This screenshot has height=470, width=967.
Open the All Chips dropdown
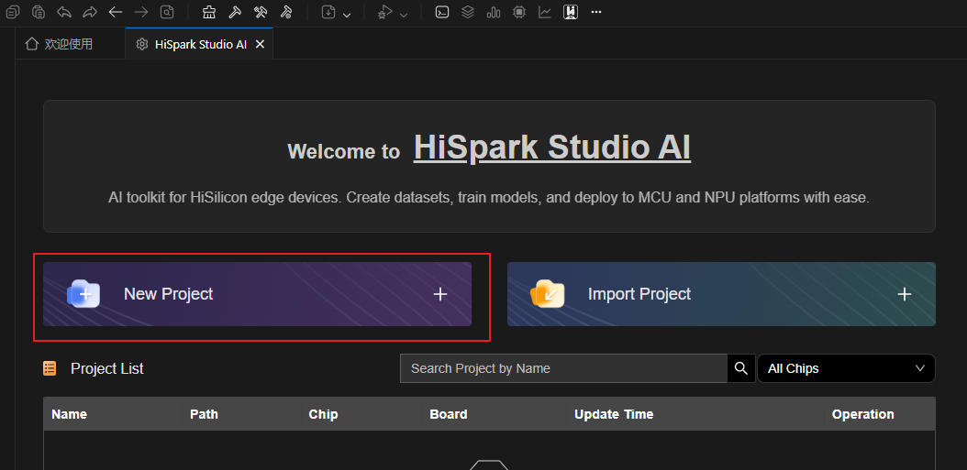click(846, 368)
